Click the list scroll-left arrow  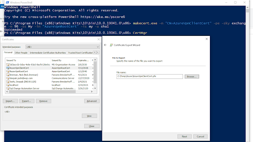coord(7,92)
